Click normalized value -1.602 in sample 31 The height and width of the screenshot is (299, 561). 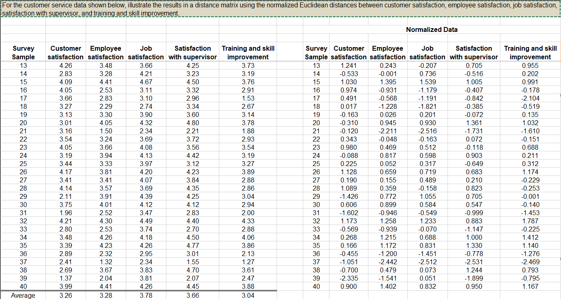click(349, 213)
